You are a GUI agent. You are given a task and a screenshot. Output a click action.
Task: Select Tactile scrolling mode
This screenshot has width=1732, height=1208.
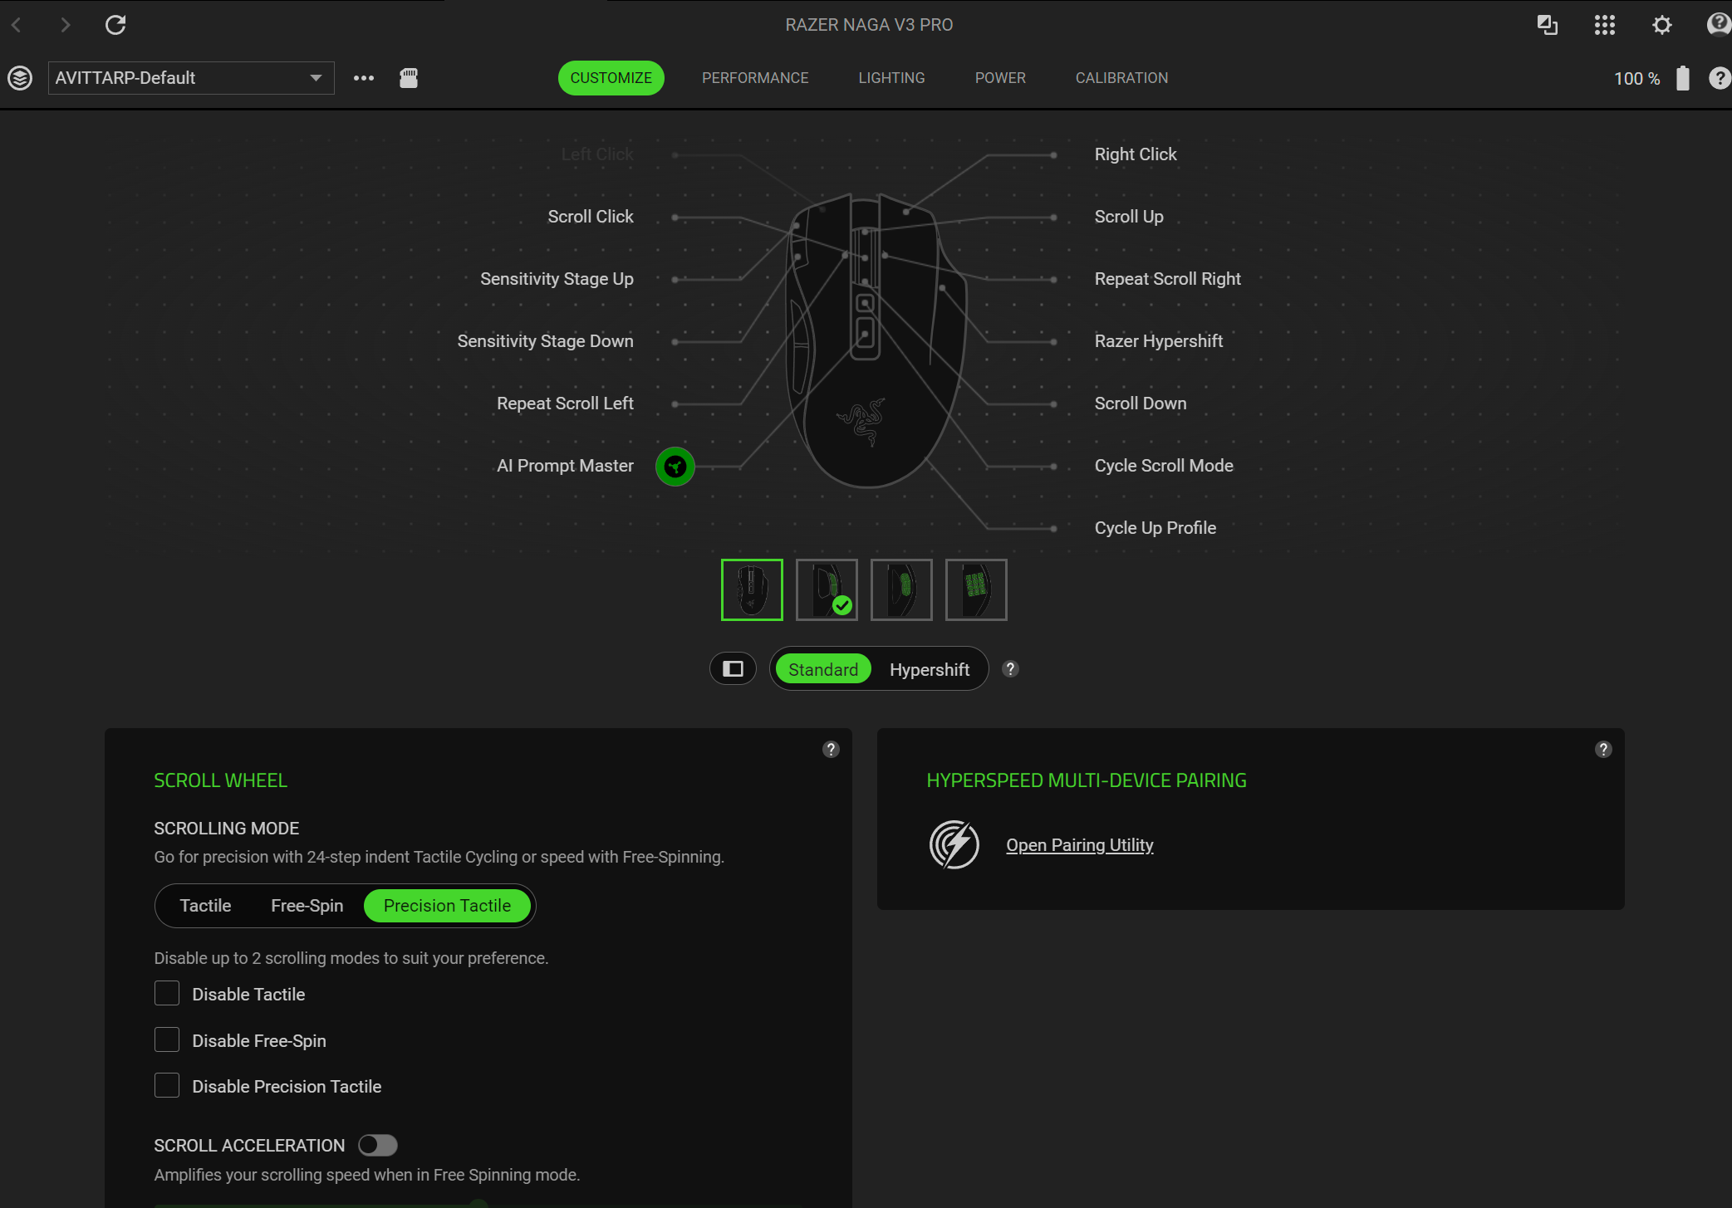pyautogui.click(x=206, y=906)
